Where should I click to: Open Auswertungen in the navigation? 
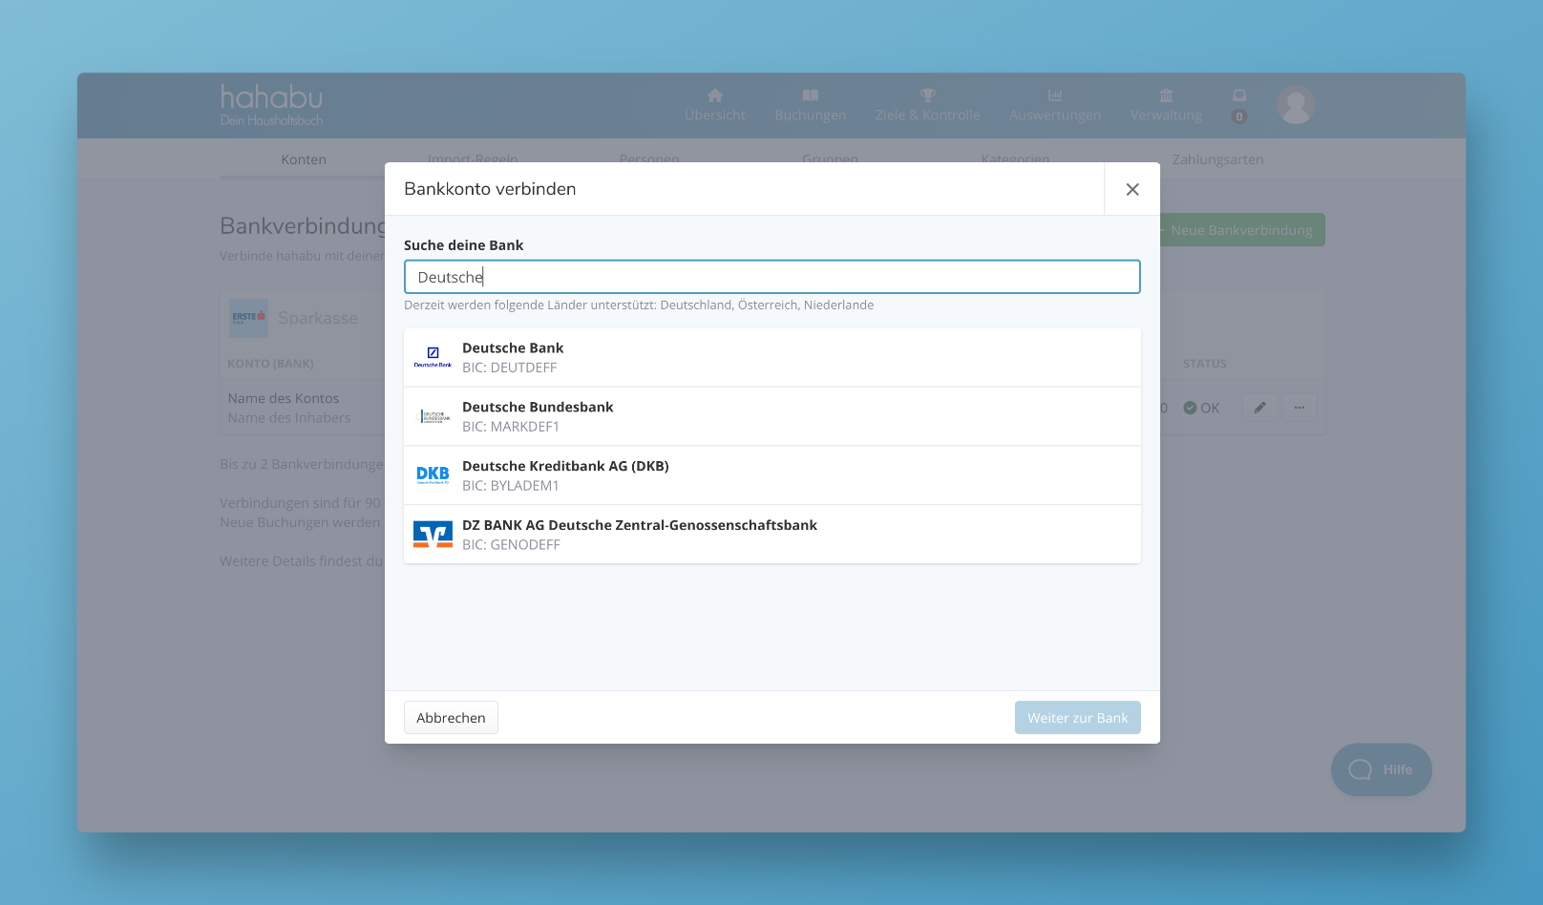tap(1054, 104)
